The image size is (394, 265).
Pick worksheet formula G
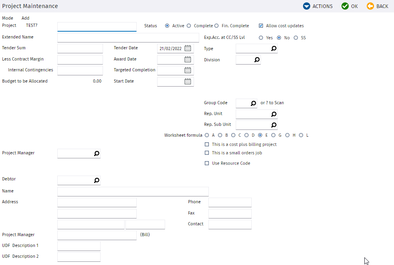(x=273, y=135)
